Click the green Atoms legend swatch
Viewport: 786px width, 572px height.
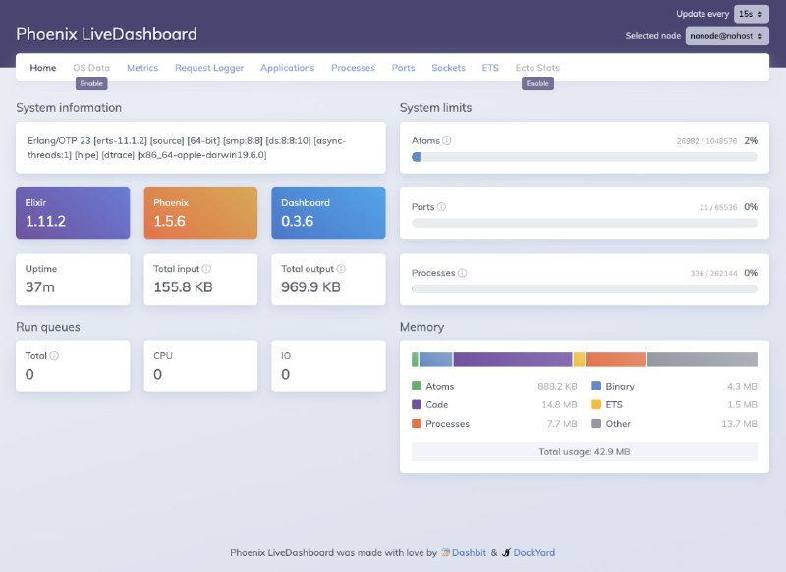(416, 386)
